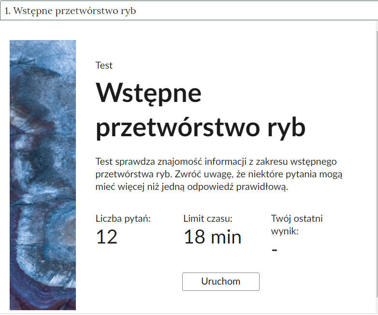The image size is (378, 315).
Task: Select the 'Limit czasu:' label
Action: click(x=208, y=218)
